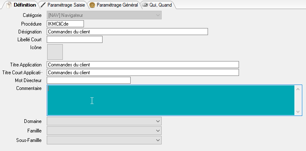Click the Commentaire scrollbar down arrow
The image size is (306, 151).
[298, 111]
